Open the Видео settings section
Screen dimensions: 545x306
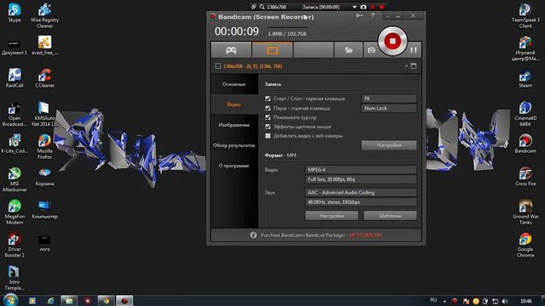point(234,105)
